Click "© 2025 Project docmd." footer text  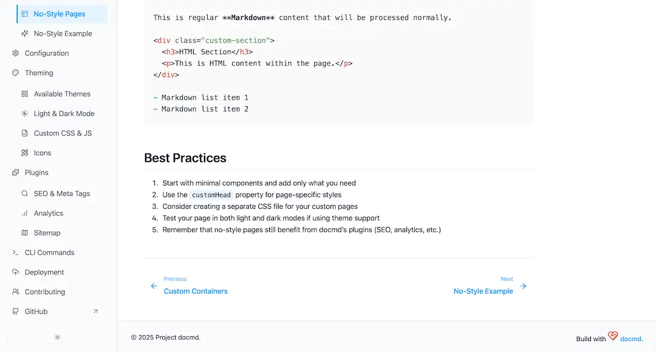(166, 337)
